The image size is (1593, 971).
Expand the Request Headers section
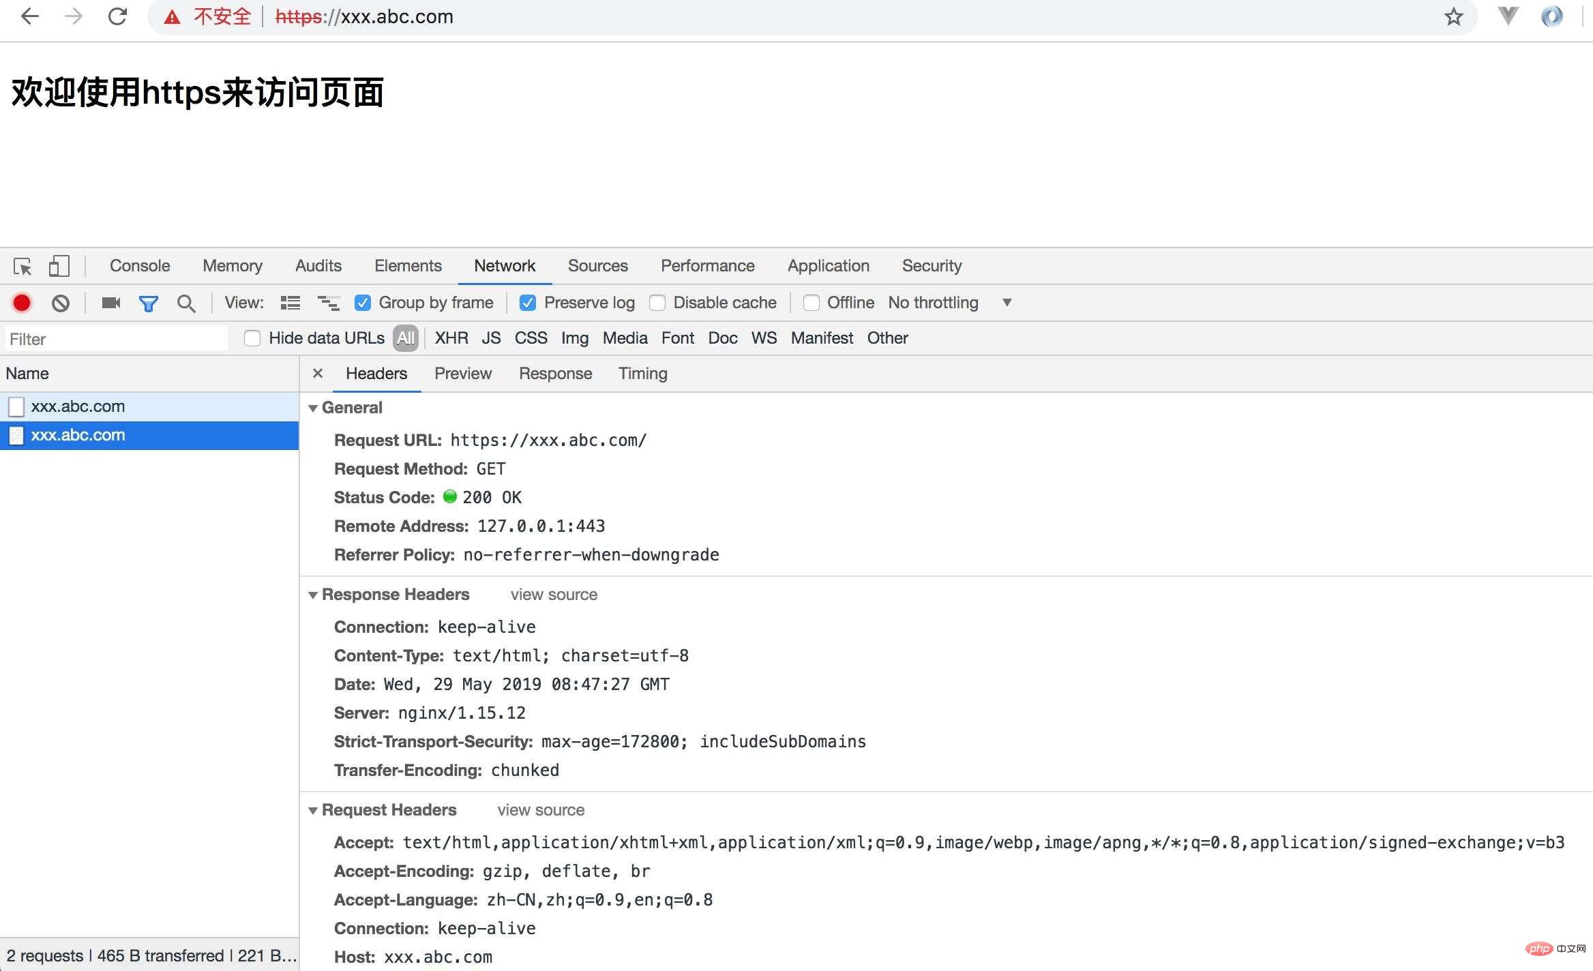(315, 809)
